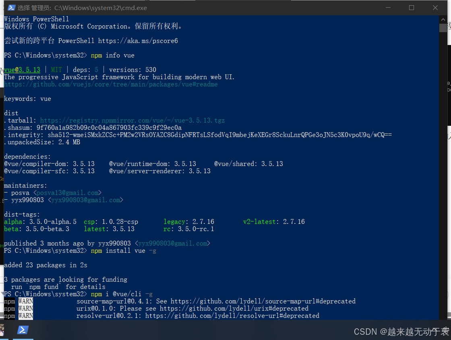Viewport: 451px width, 340px height.
Task: Click the cmd.exe window title text
Action: pos(82,8)
